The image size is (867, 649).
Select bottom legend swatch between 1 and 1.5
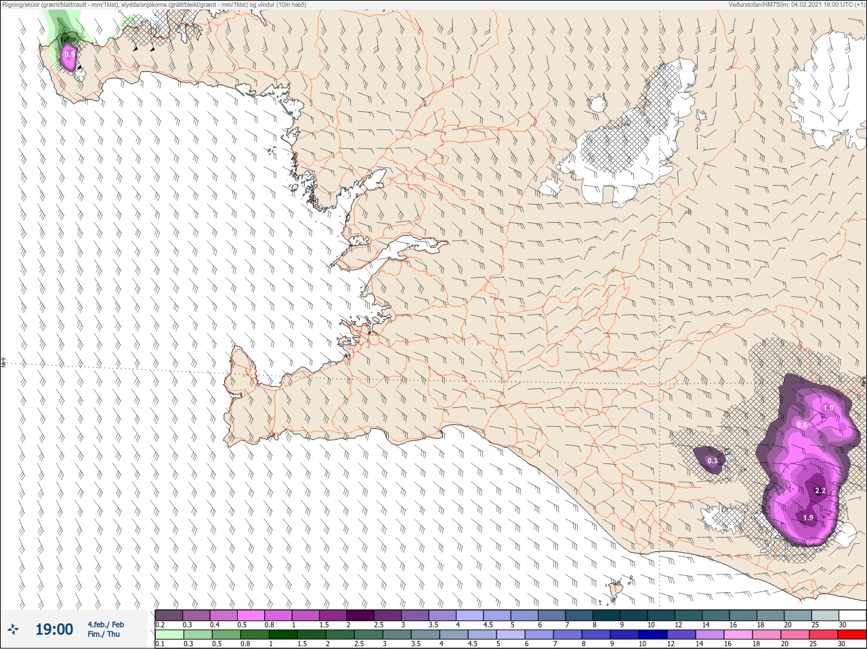pos(282,635)
